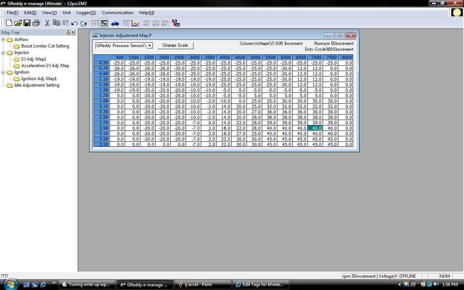Click the highlighted 40.0 cell at 7000 rpm

(x=315, y=128)
